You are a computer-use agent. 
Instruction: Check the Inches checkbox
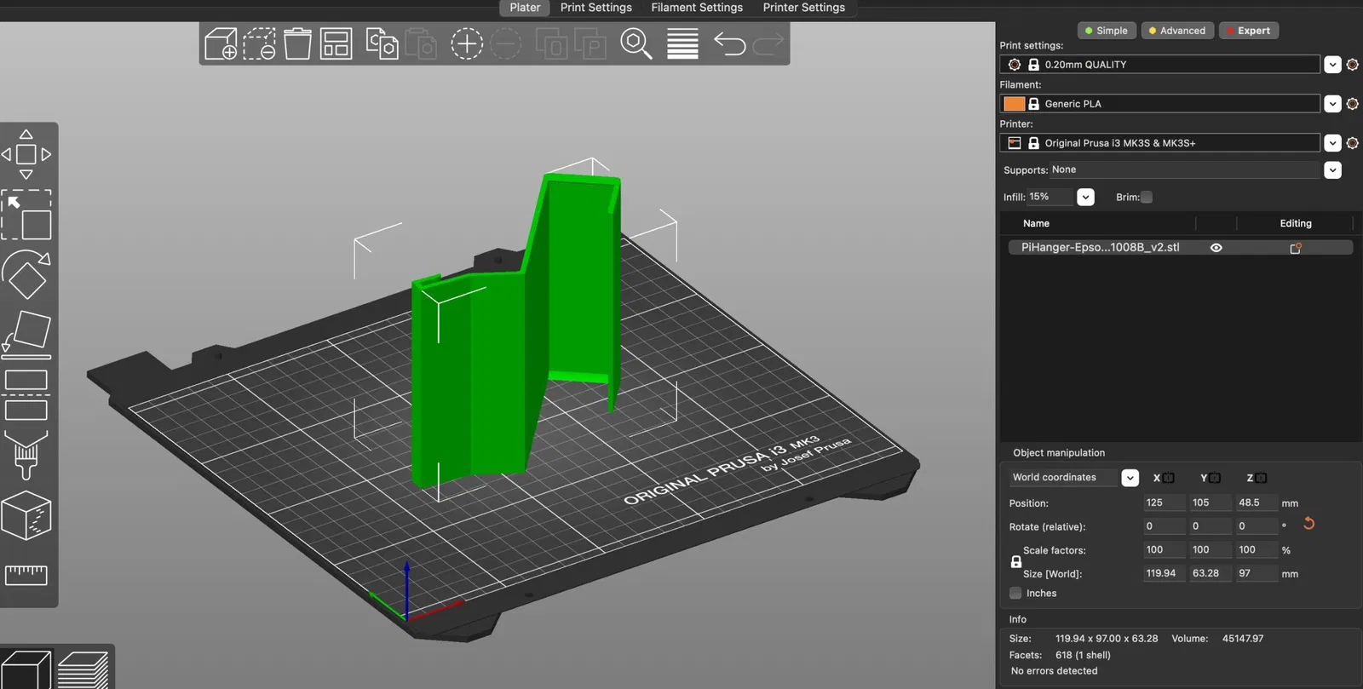(1015, 593)
